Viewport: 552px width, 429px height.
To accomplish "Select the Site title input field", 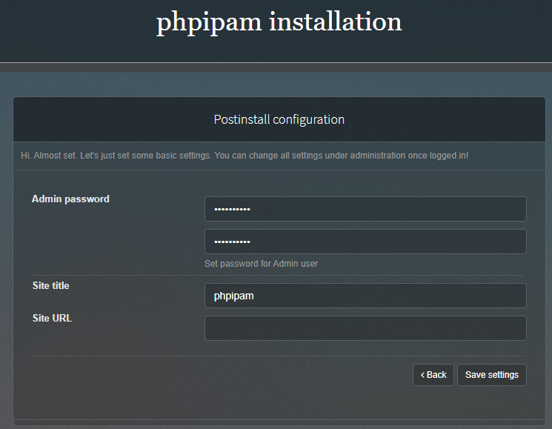I will click(x=365, y=296).
